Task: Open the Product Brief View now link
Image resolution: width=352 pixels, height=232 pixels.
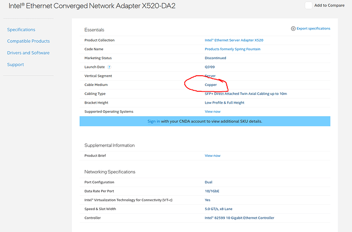Action: click(x=212, y=155)
